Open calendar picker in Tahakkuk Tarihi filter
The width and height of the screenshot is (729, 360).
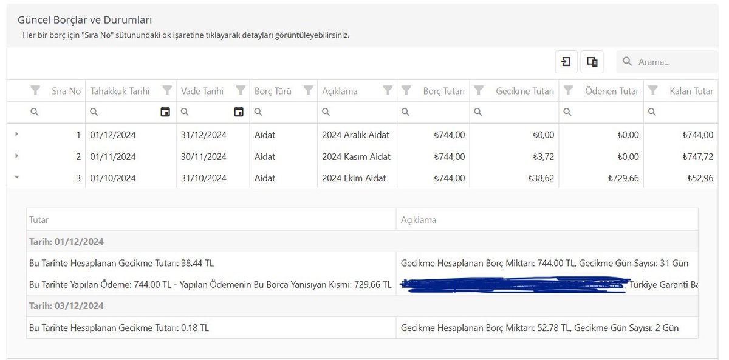click(x=165, y=112)
